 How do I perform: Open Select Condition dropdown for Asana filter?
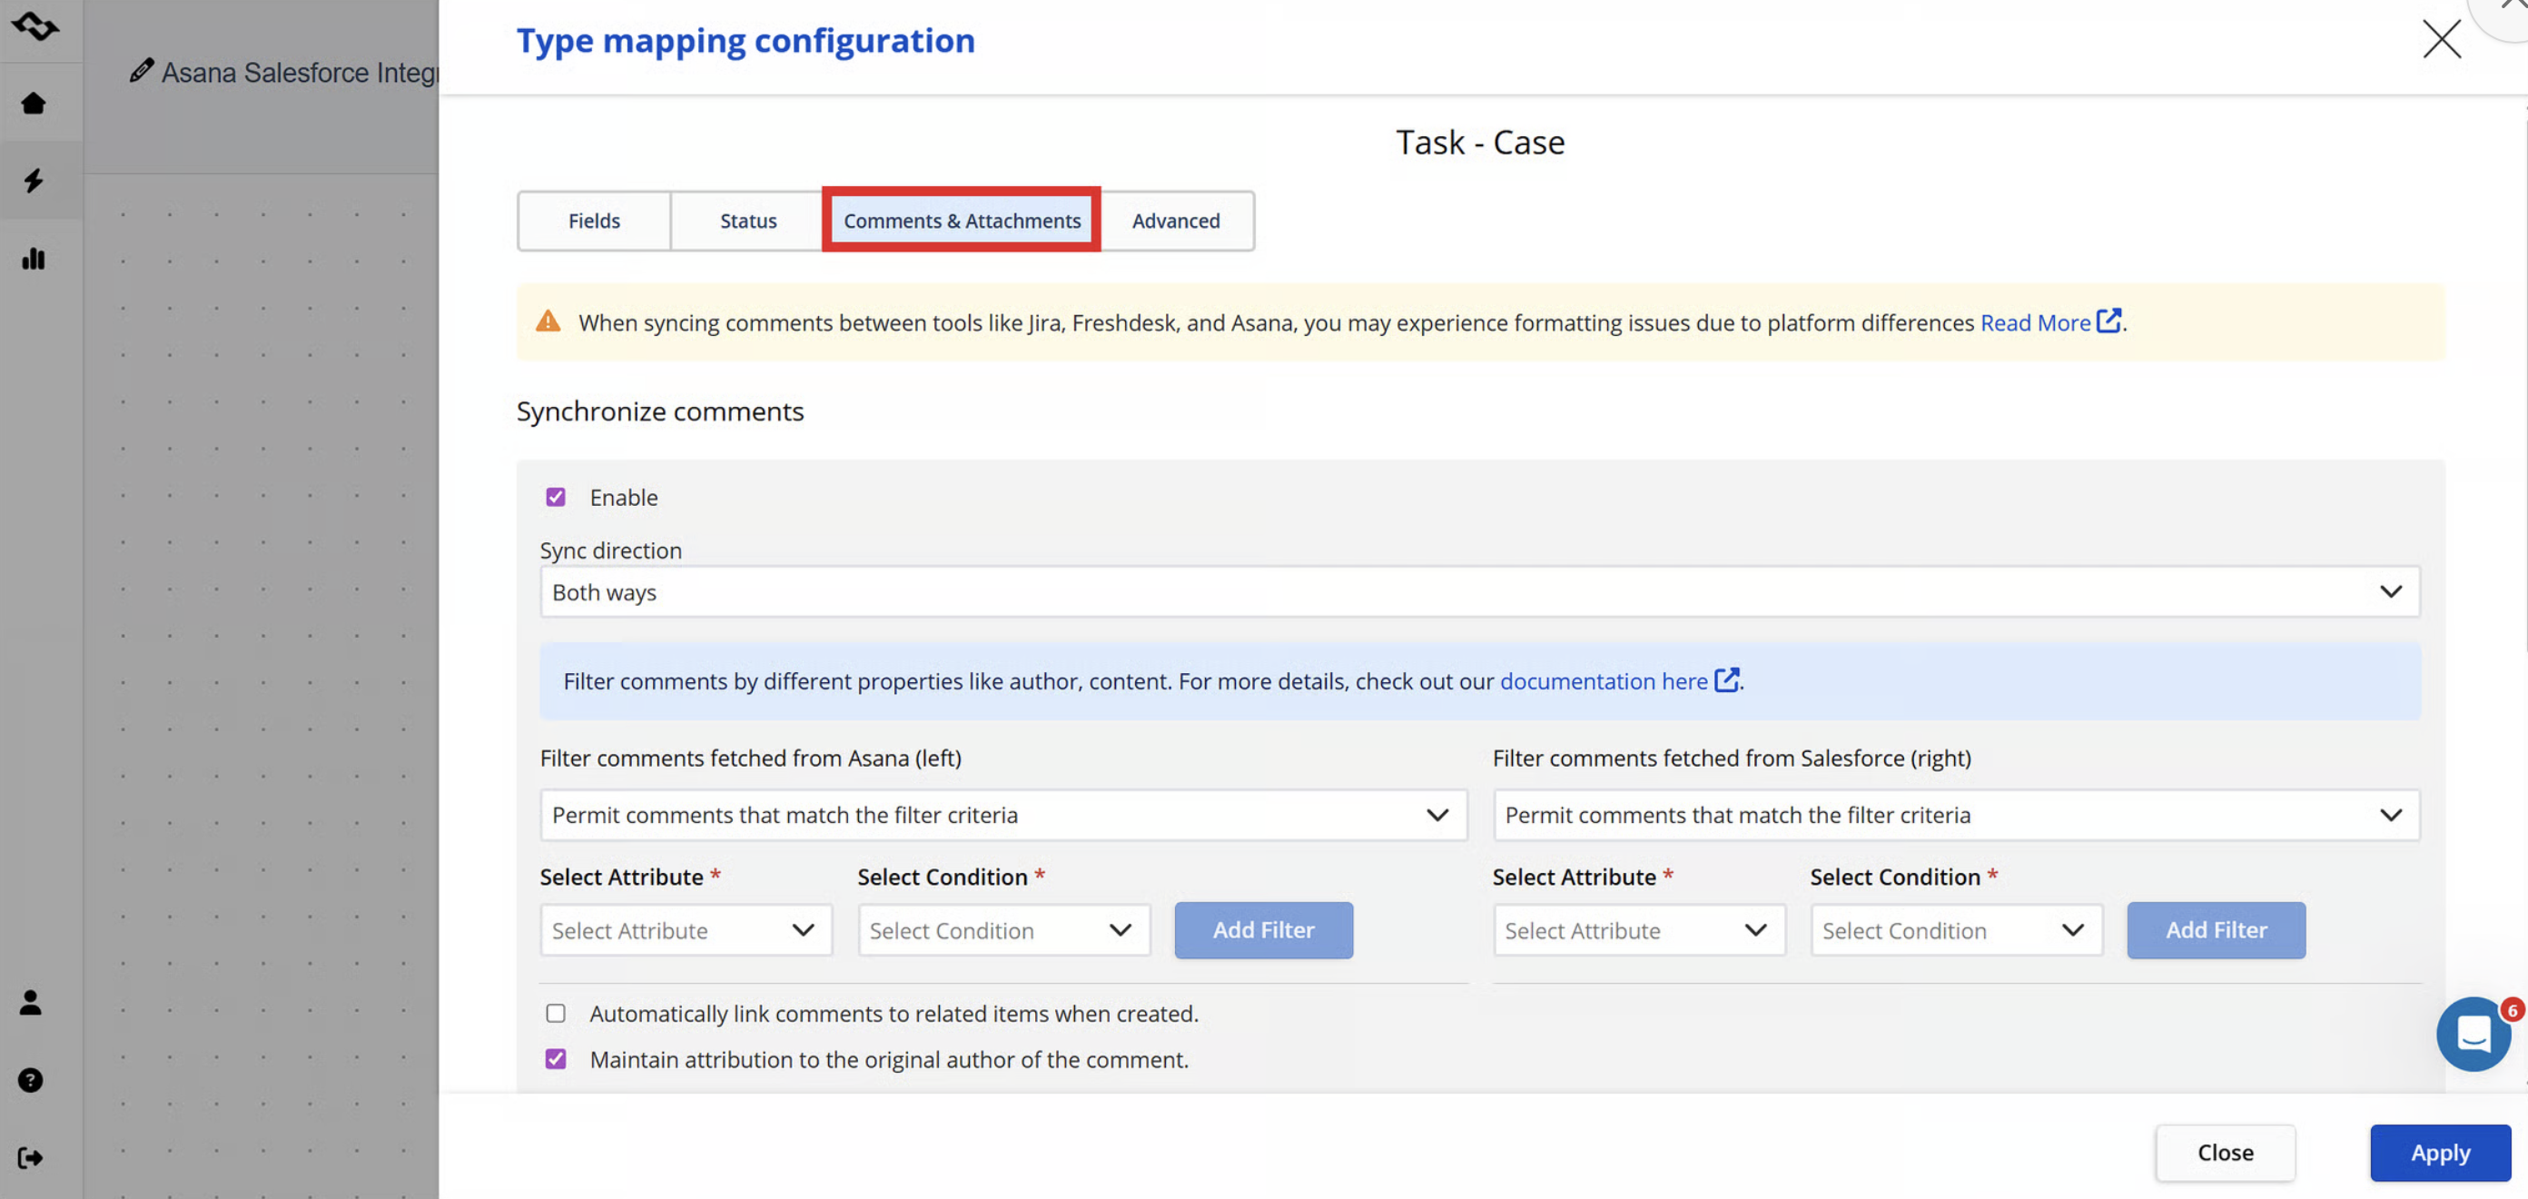(x=1003, y=930)
